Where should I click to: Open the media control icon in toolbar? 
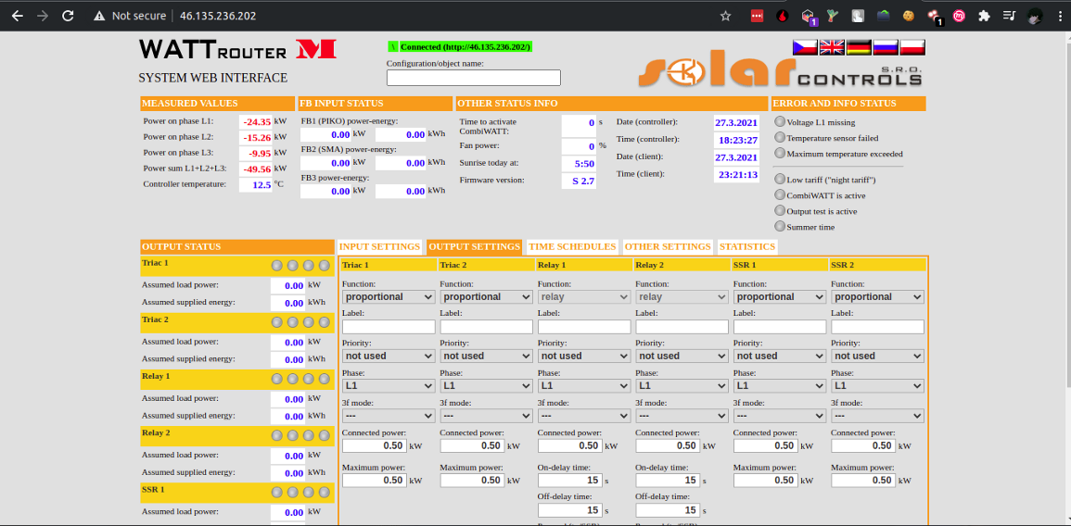click(1009, 16)
